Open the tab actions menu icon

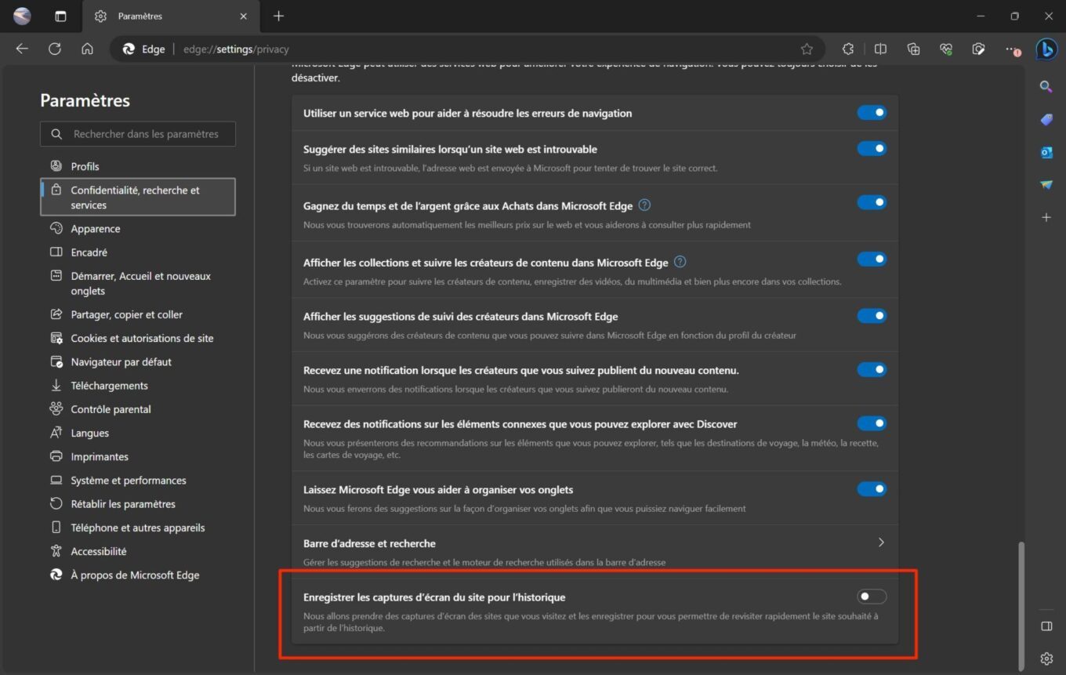point(60,16)
